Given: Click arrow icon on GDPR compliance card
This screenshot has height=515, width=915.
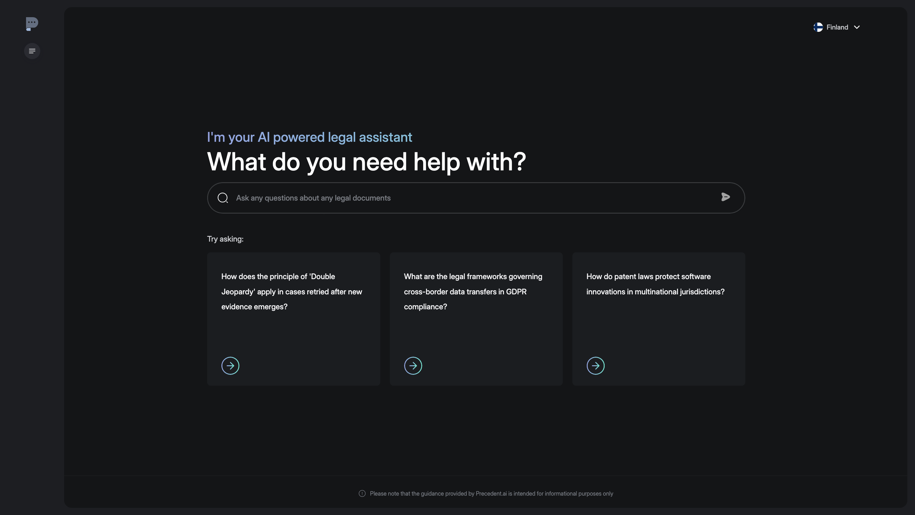Looking at the screenshot, I should point(413,366).
